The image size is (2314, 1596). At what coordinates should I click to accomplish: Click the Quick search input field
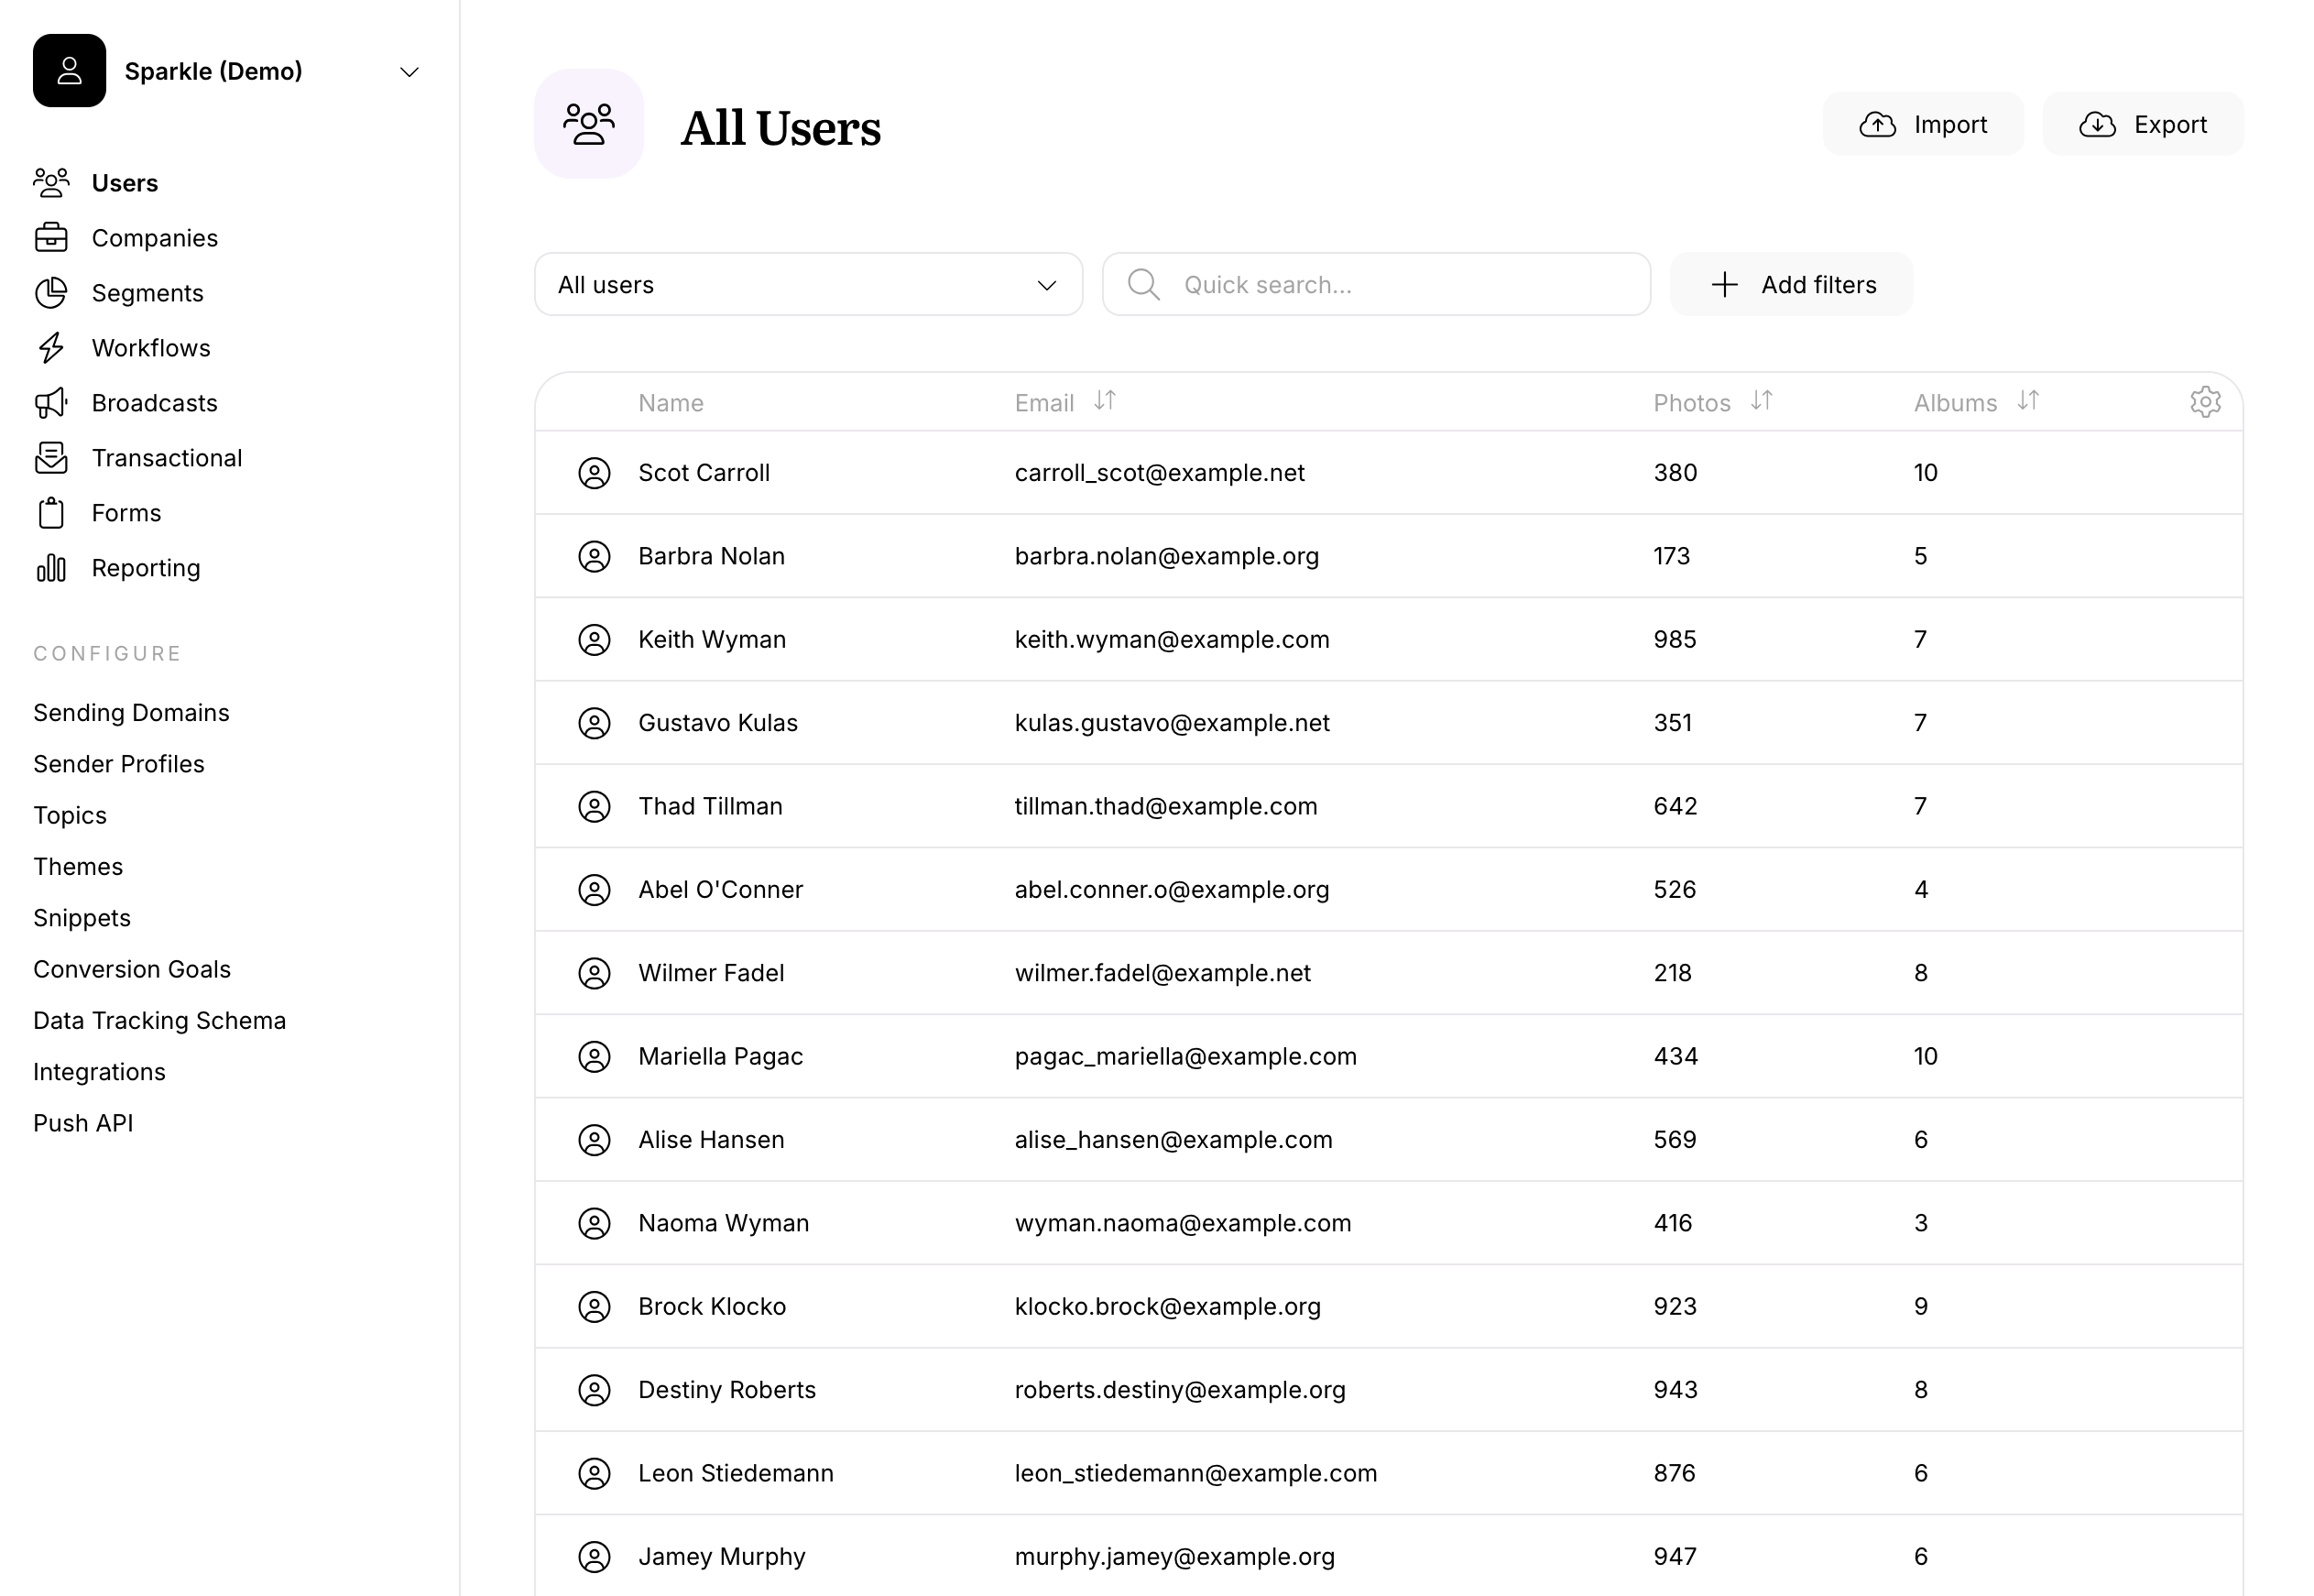coord(1375,284)
